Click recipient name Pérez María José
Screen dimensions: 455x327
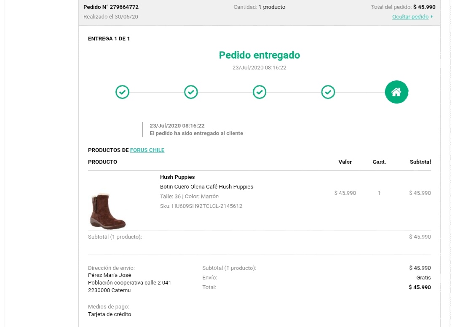[x=110, y=275]
